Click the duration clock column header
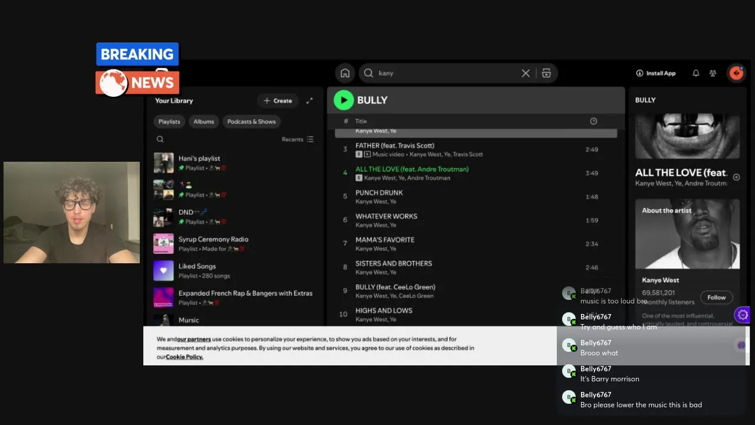The width and height of the screenshot is (755, 425). pyautogui.click(x=593, y=121)
